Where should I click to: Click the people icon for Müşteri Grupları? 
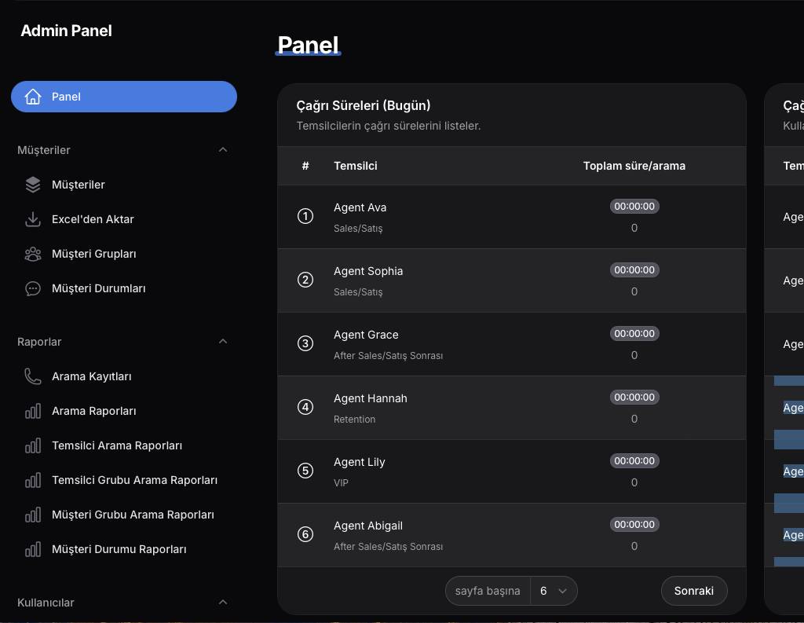(x=33, y=254)
